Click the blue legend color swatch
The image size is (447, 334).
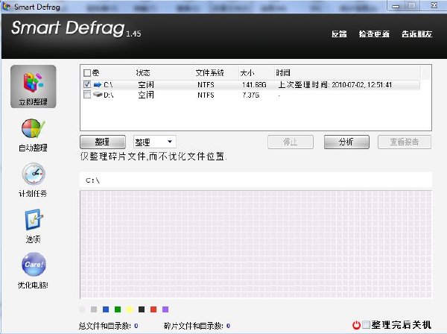(x=106, y=309)
